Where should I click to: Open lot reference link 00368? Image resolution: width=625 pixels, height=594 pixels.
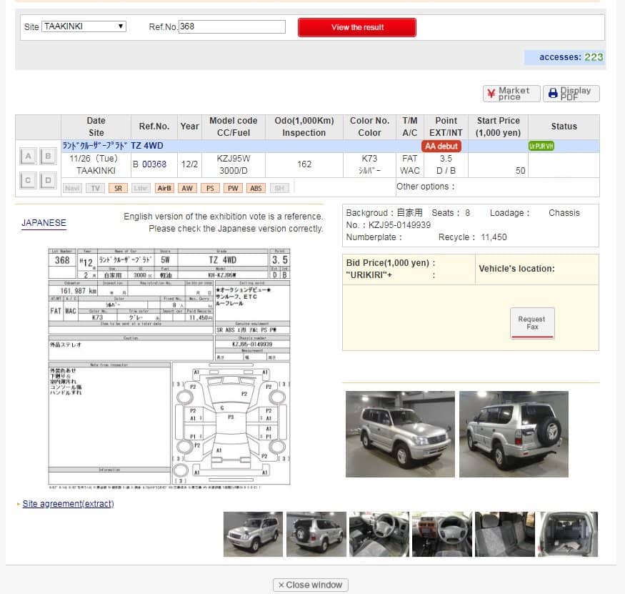[x=154, y=164]
